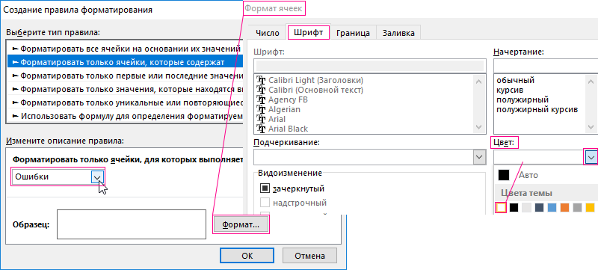This screenshot has height=270, width=598.
Task: Open the Граница tab
Action: pos(353,33)
